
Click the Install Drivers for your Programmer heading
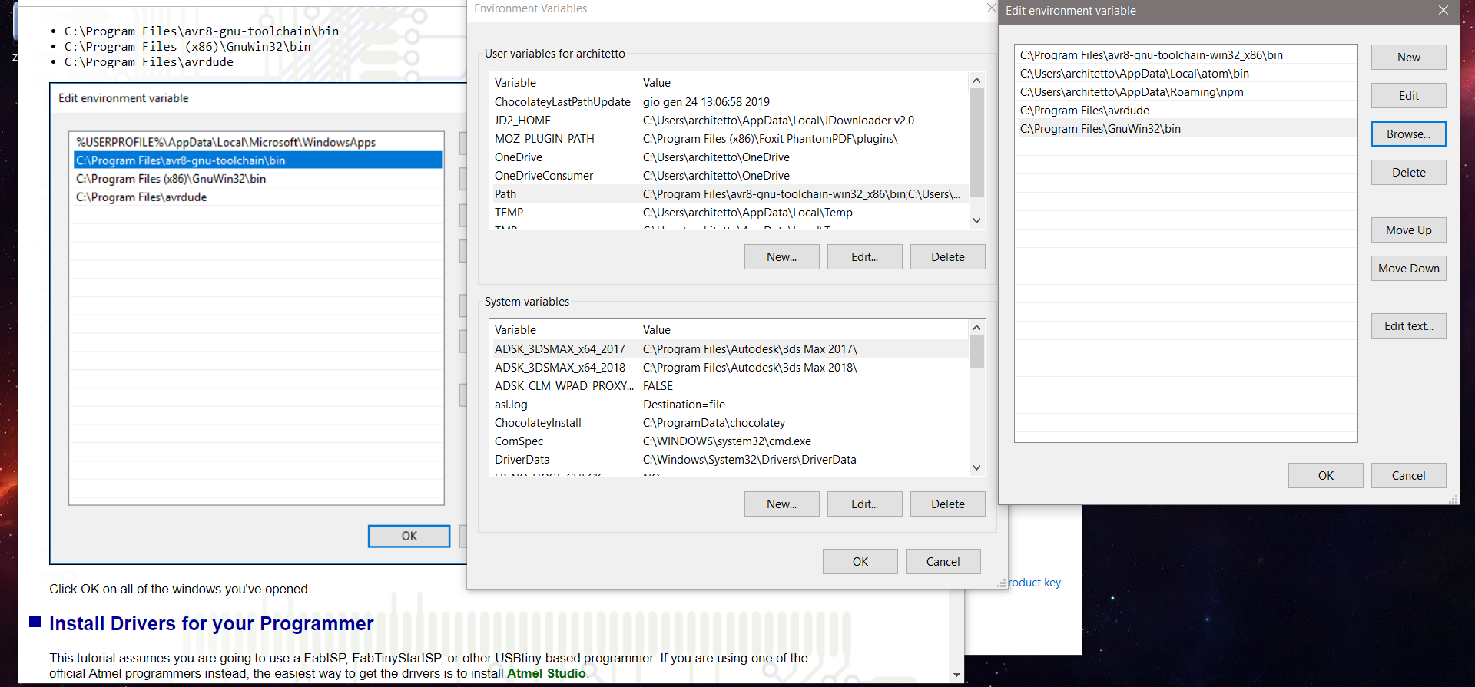point(211,623)
